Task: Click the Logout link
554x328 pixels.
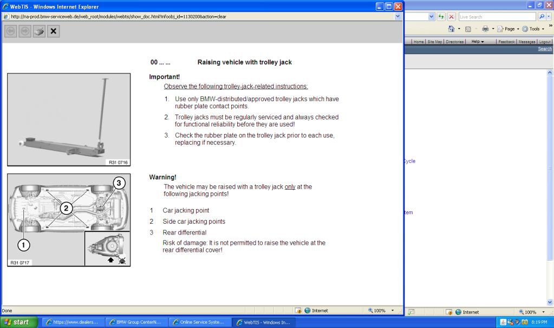Action: click(x=544, y=42)
